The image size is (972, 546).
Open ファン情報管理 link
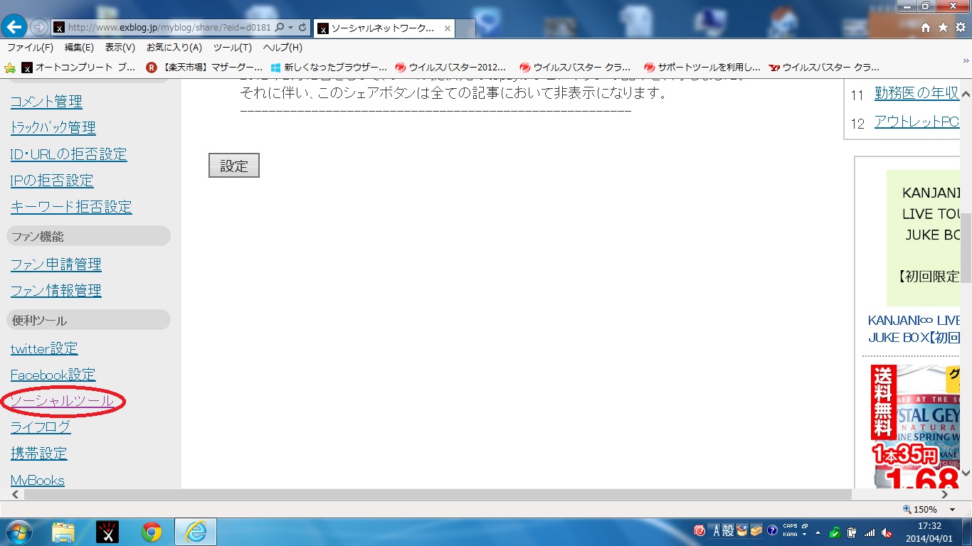pyautogui.click(x=56, y=291)
